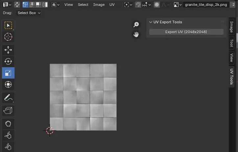Select the Relax sculpt tool
The width and height of the screenshot is (238, 152).
[x=8, y=135]
